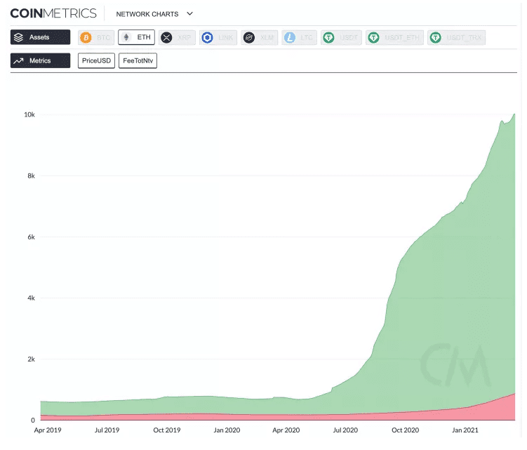Click the USDT_TRX Tether icon
This screenshot has width=527, height=450.
pos(436,37)
